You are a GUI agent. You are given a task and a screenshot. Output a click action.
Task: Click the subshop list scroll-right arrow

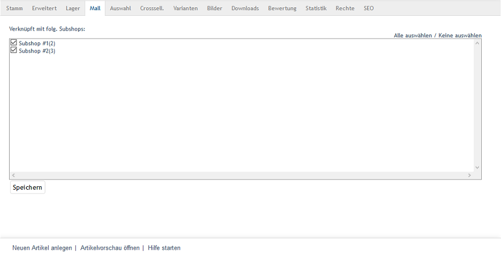469,175
